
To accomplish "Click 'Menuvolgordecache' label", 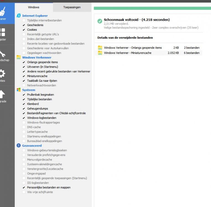I will [x=40, y=160].
